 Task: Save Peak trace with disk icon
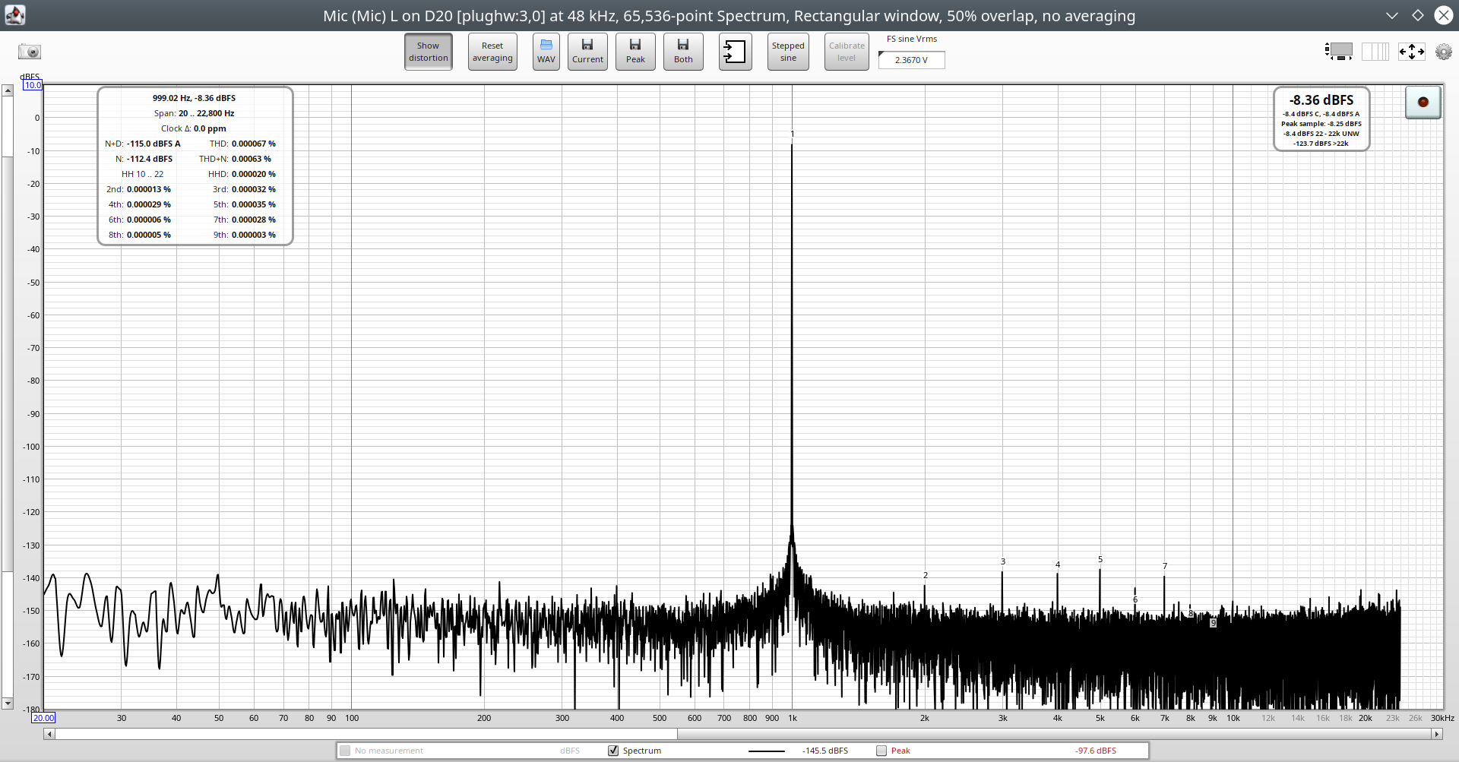(635, 52)
